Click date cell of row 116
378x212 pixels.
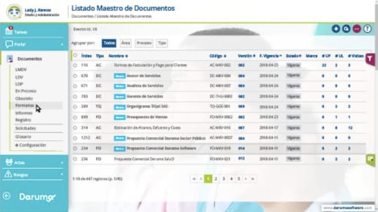(269, 65)
